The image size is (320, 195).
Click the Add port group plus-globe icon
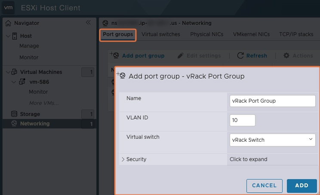click(x=114, y=55)
